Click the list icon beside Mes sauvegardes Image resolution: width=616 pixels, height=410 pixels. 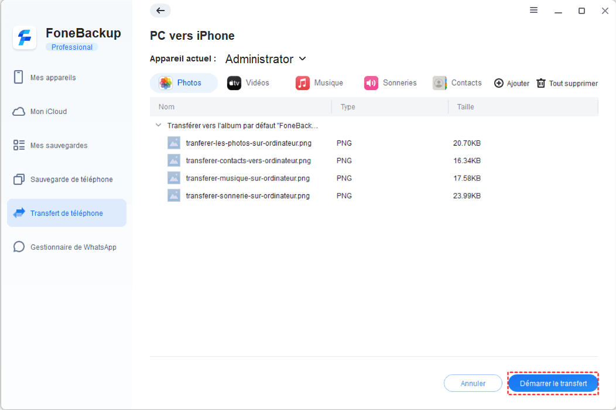(x=19, y=145)
